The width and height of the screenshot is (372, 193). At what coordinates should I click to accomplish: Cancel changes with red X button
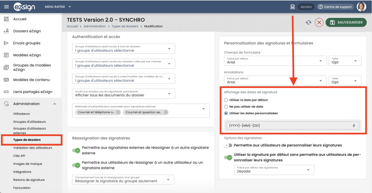click(x=319, y=23)
